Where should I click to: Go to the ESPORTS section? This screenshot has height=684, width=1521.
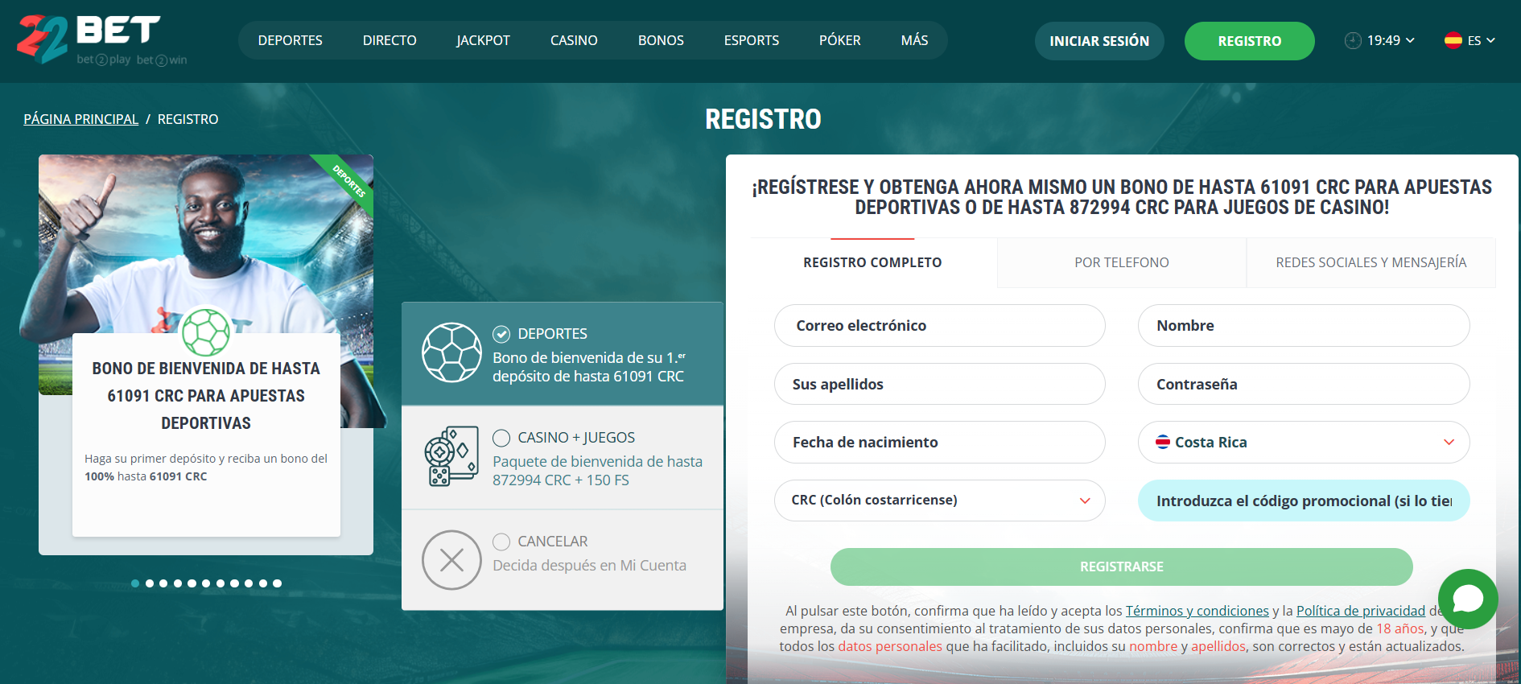[752, 40]
